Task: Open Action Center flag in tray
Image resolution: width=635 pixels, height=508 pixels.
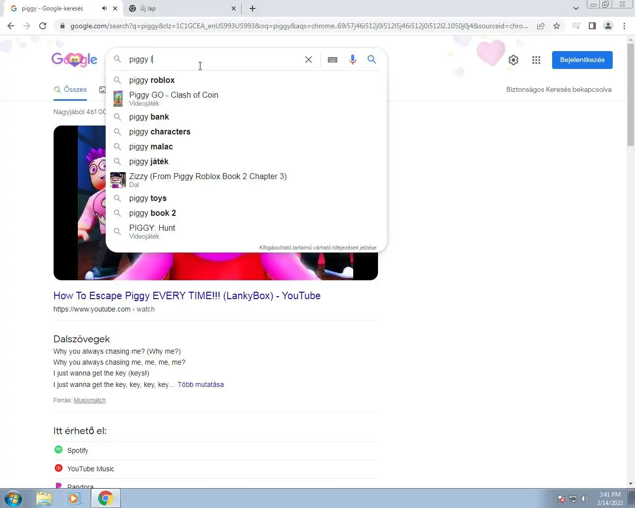Action: (x=561, y=499)
